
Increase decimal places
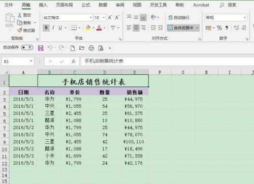click(x=236, y=27)
